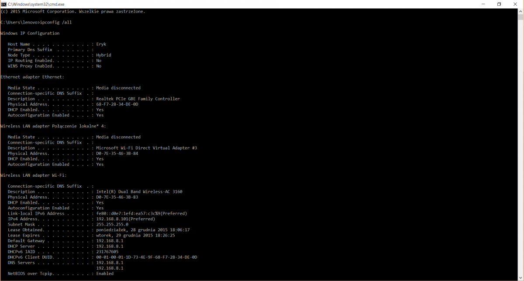This screenshot has height=281, width=524.
Task: Click the Host Name value 'Eryk'
Action: [x=101, y=44]
